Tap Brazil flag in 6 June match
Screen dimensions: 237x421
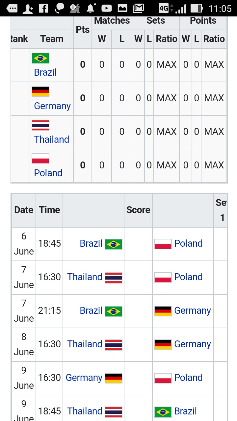114,244
